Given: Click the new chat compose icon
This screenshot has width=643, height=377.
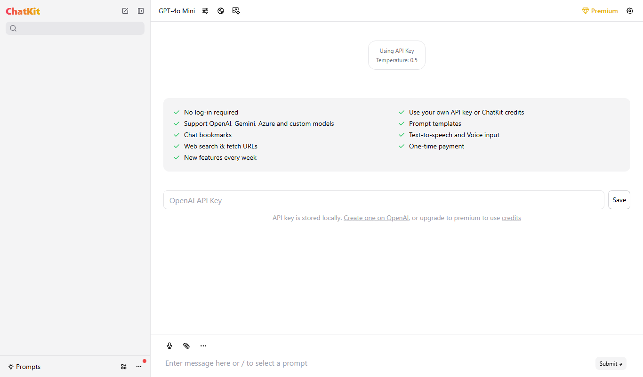Looking at the screenshot, I should 125,11.
